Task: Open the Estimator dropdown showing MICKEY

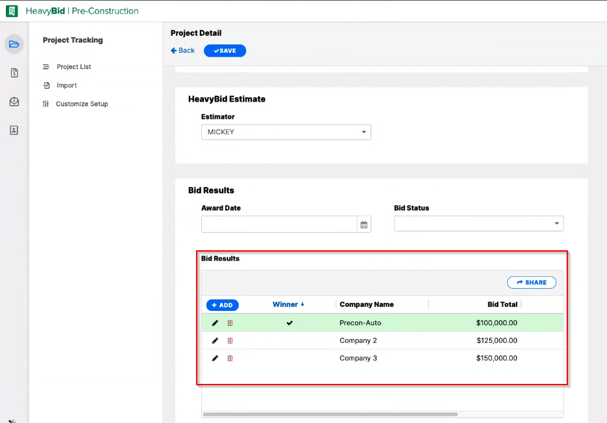Action: [363, 132]
